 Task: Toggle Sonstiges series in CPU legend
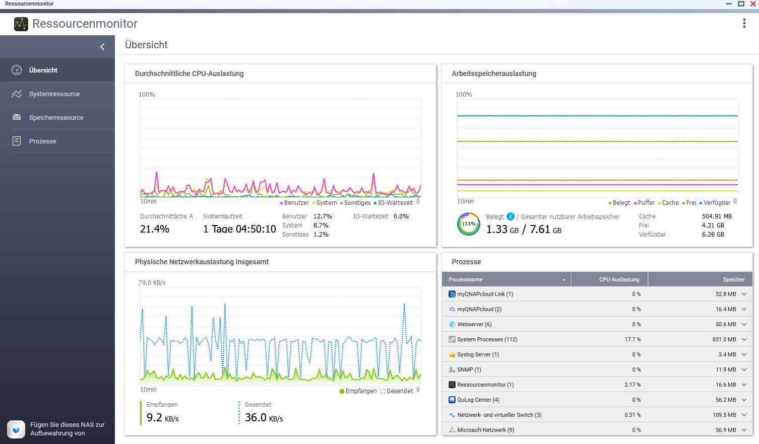(355, 203)
